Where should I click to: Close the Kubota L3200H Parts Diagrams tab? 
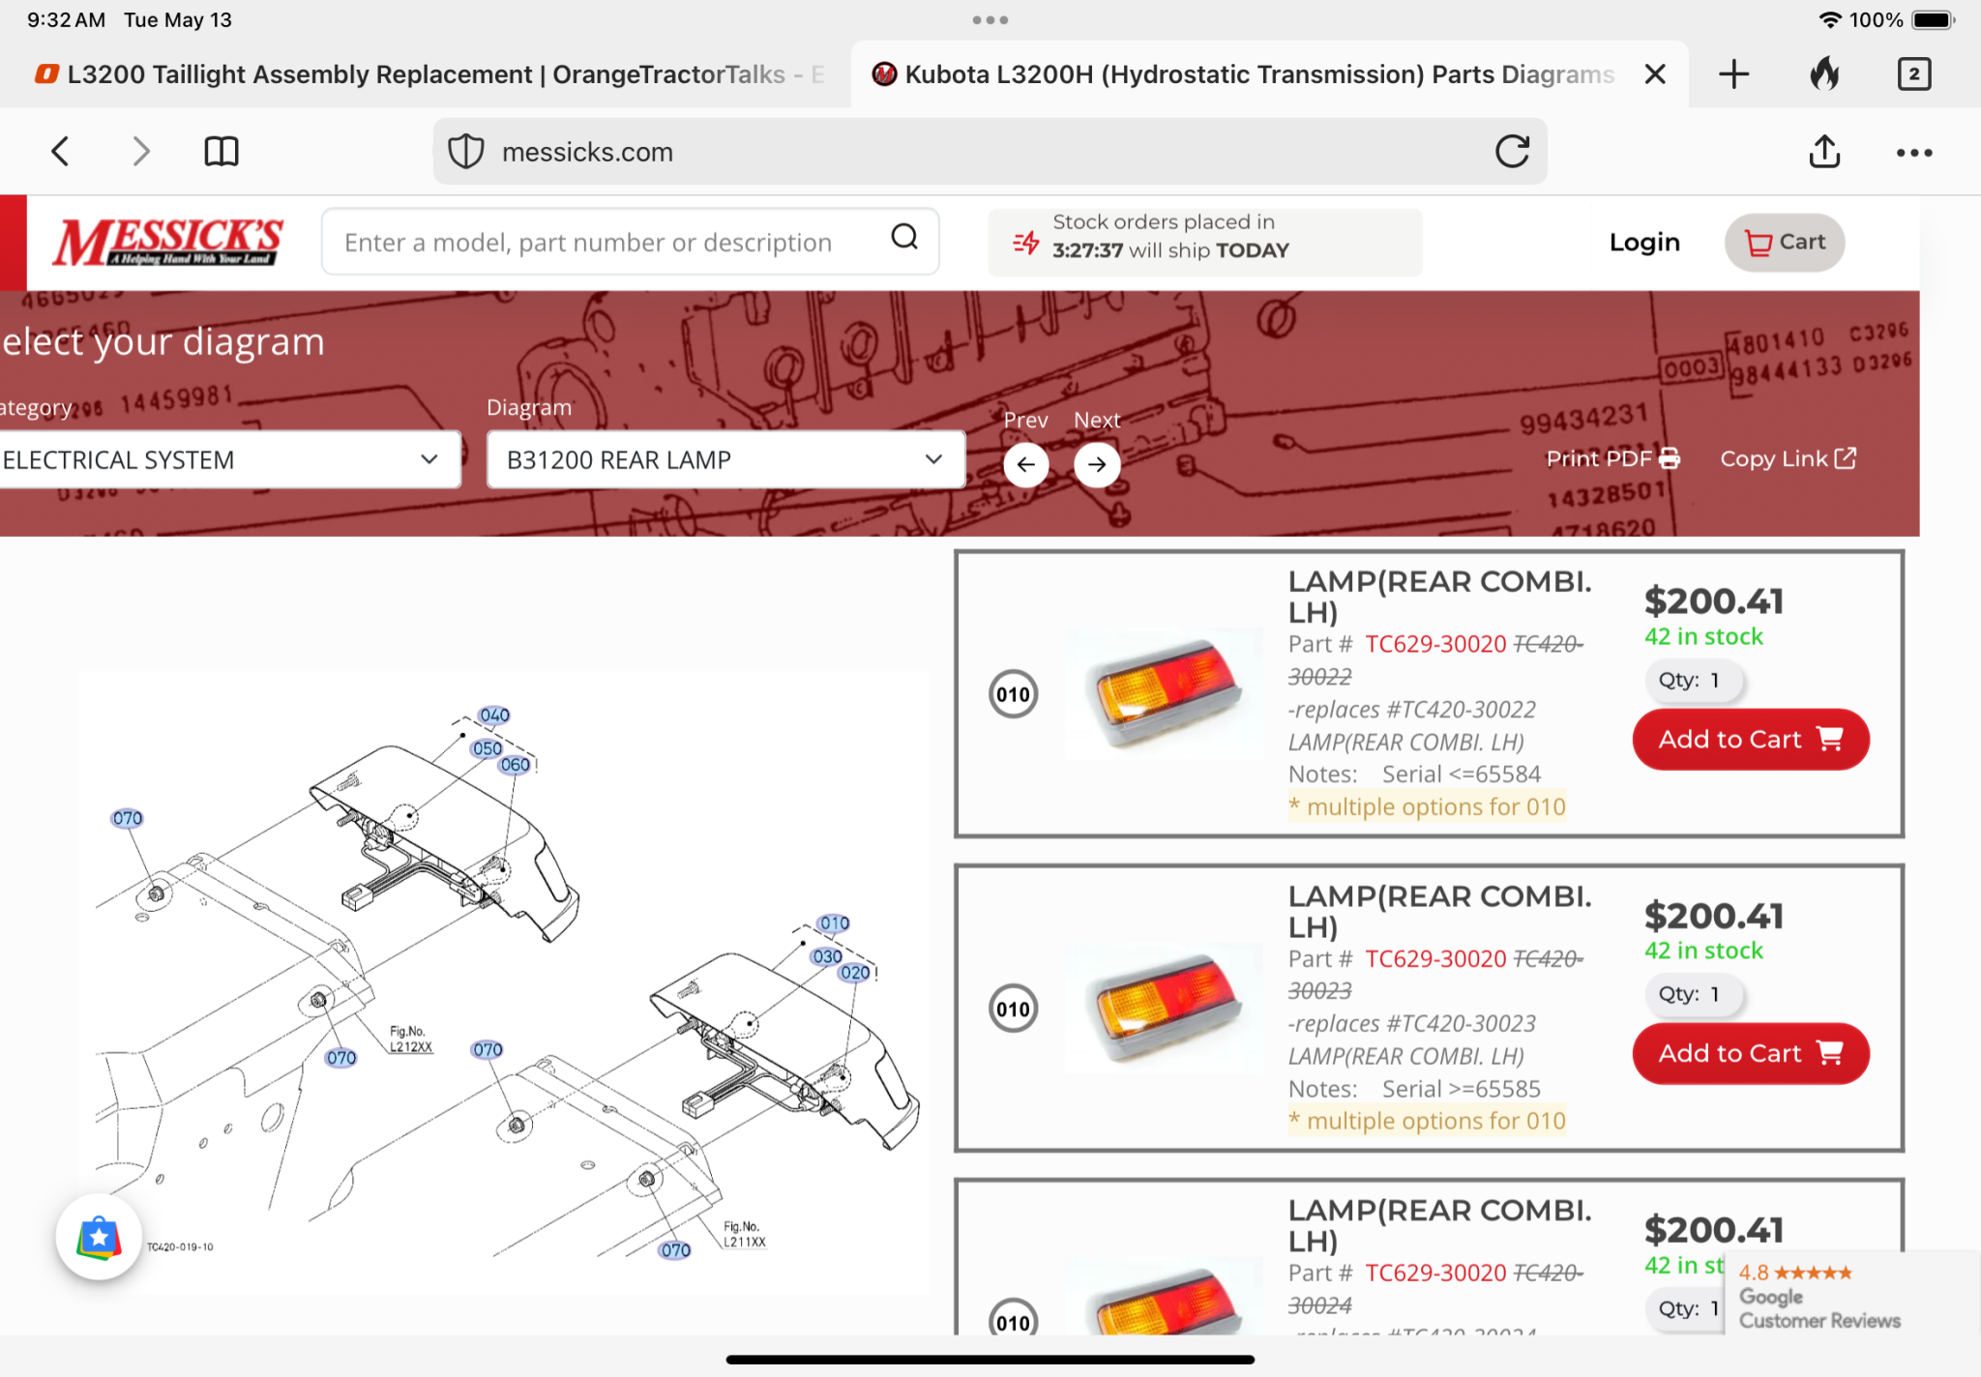click(x=1655, y=74)
